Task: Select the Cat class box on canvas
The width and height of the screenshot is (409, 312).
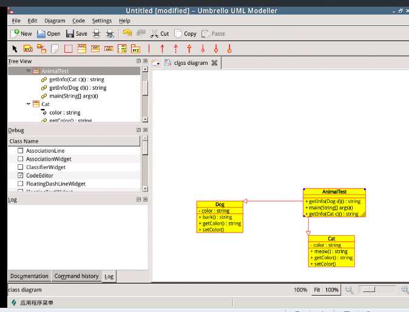Action: pos(331,251)
